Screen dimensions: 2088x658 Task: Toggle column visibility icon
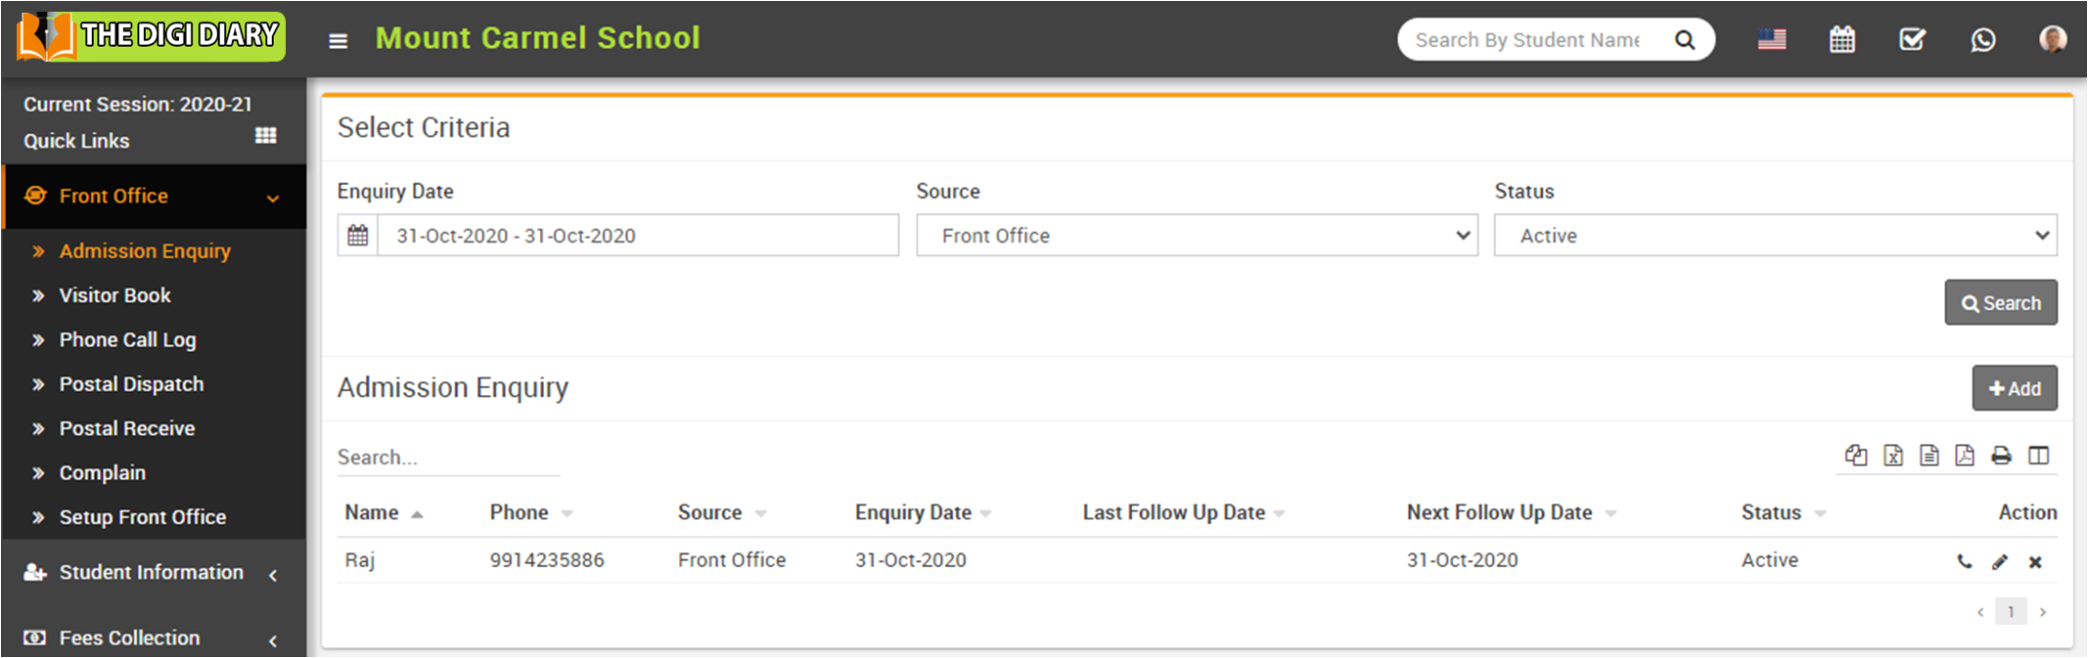[2038, 456]
